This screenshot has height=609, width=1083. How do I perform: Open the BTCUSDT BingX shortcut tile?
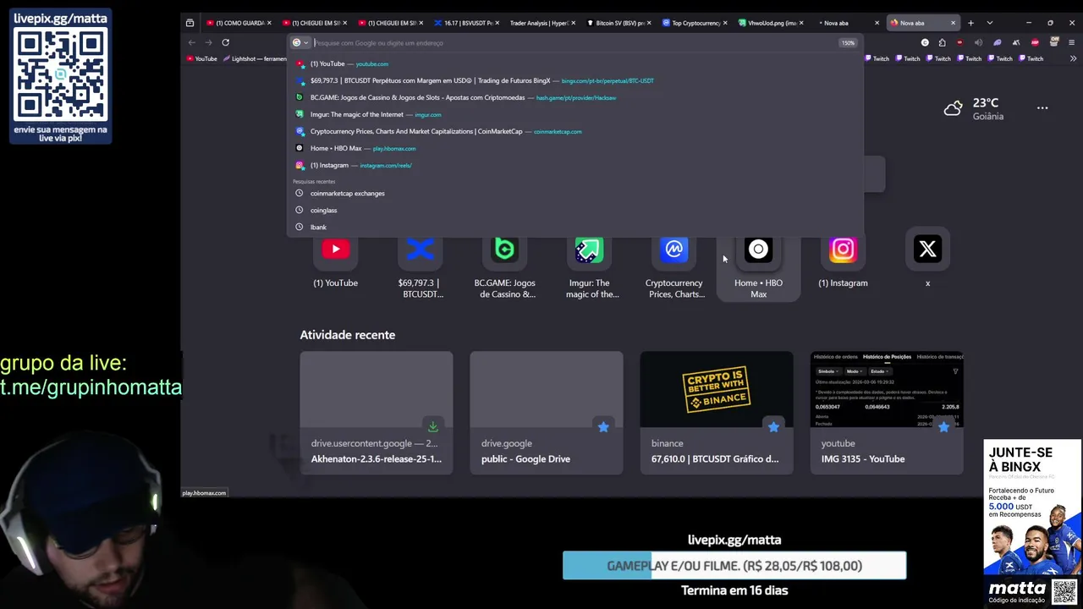coord(421,263)
